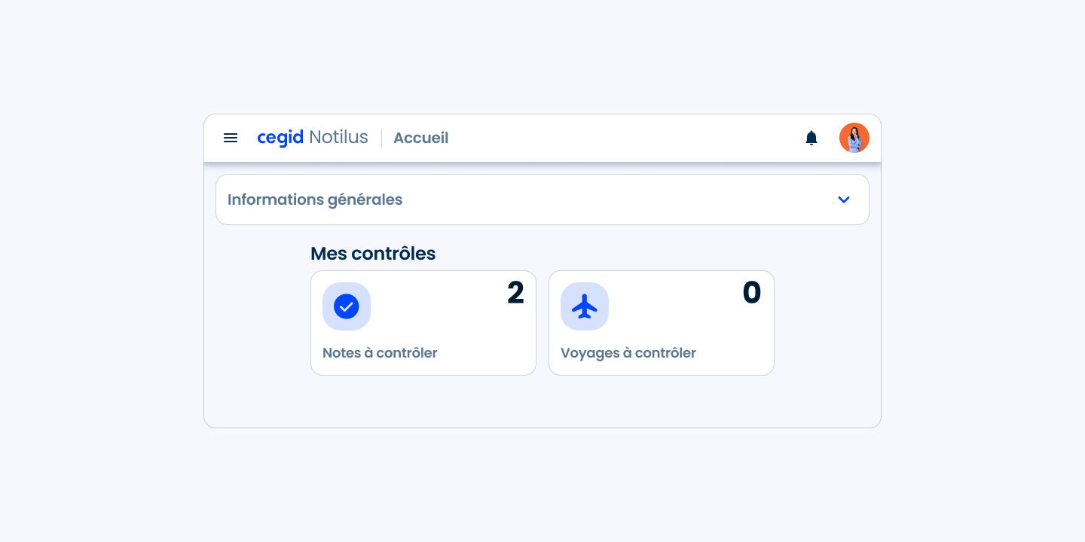Screen dimensions: 1085x542
Task: Open the hamburger navigation menu
Action: (231, 138)
